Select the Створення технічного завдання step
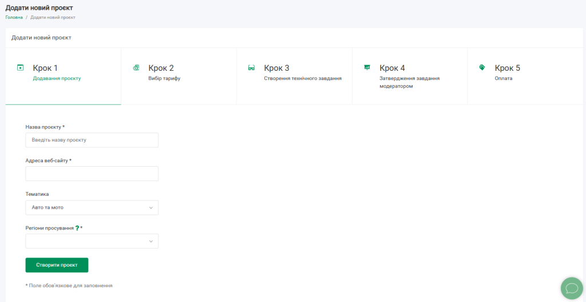Image resolution: width=586 pixels, height=302 pixels. click(303, 78)
